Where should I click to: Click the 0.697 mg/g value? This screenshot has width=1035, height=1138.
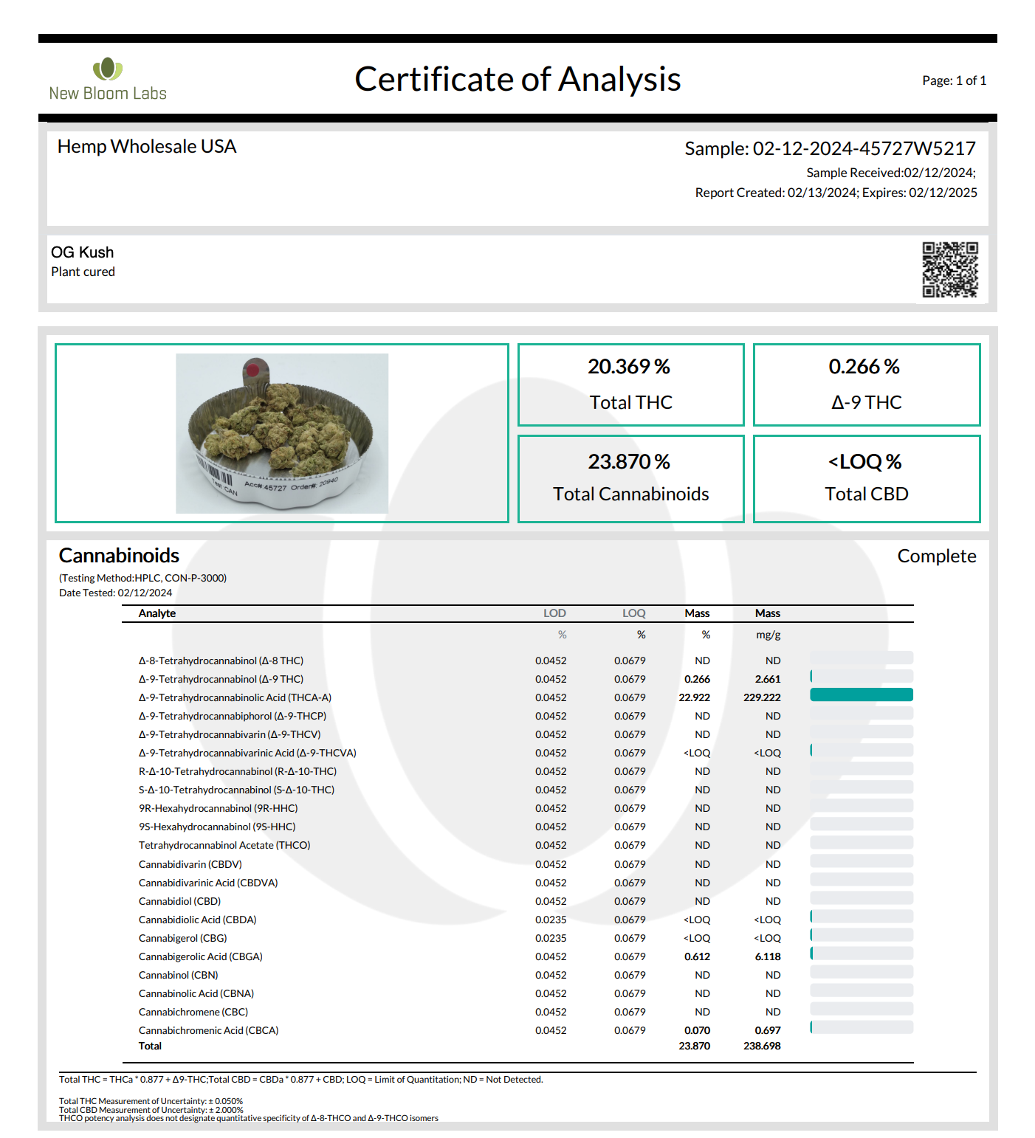tap(768, 1030)
